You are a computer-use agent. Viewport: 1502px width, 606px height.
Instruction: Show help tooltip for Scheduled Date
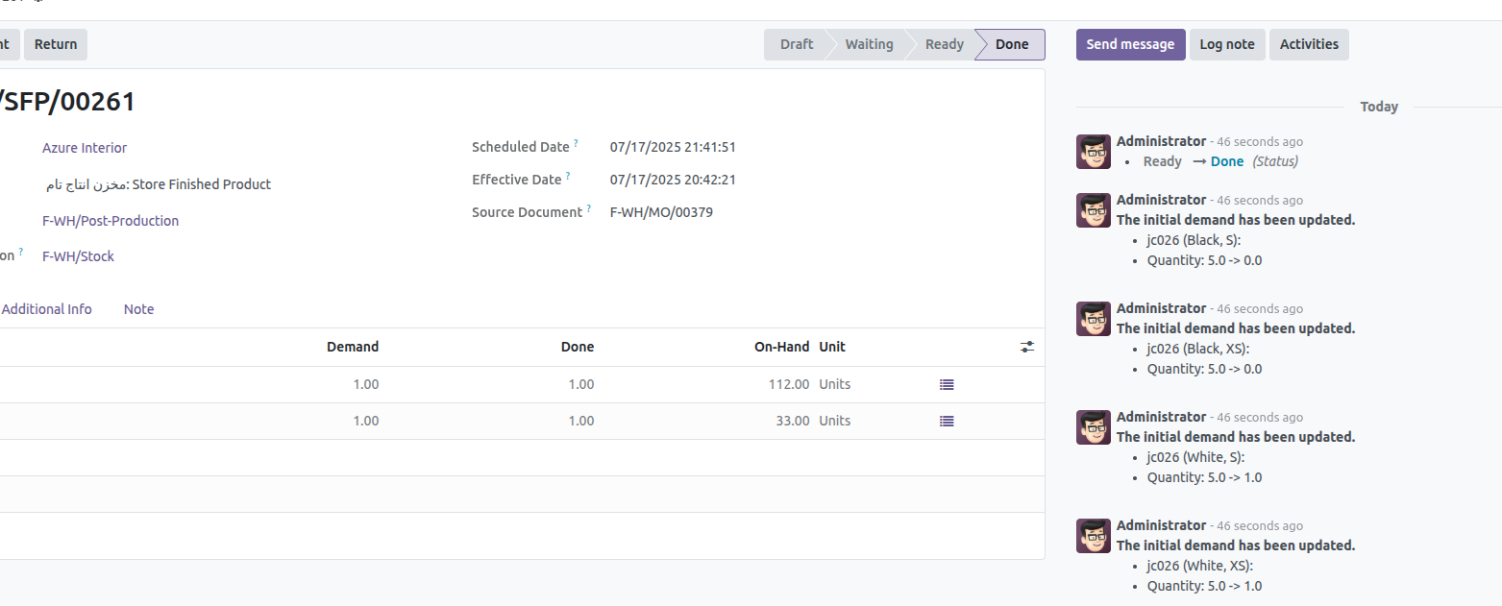[577, 143]
